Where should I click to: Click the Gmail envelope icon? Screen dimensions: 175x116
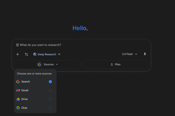click(18, 90)
